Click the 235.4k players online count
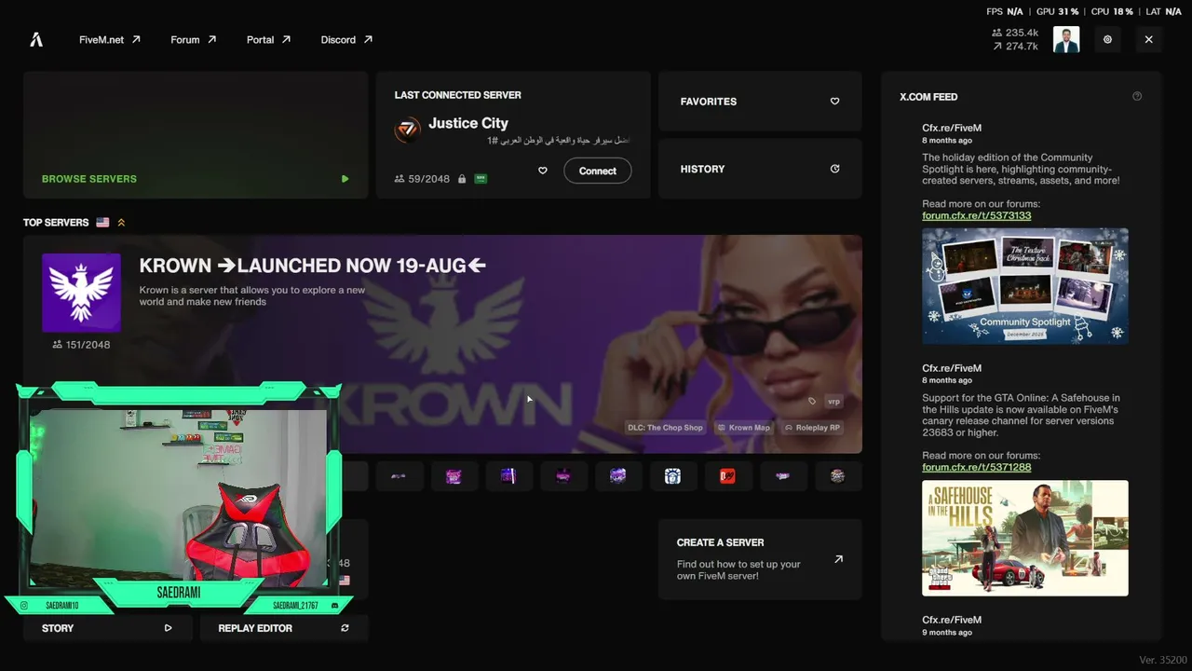1192x671 pixels. [x=1016, y=33]
